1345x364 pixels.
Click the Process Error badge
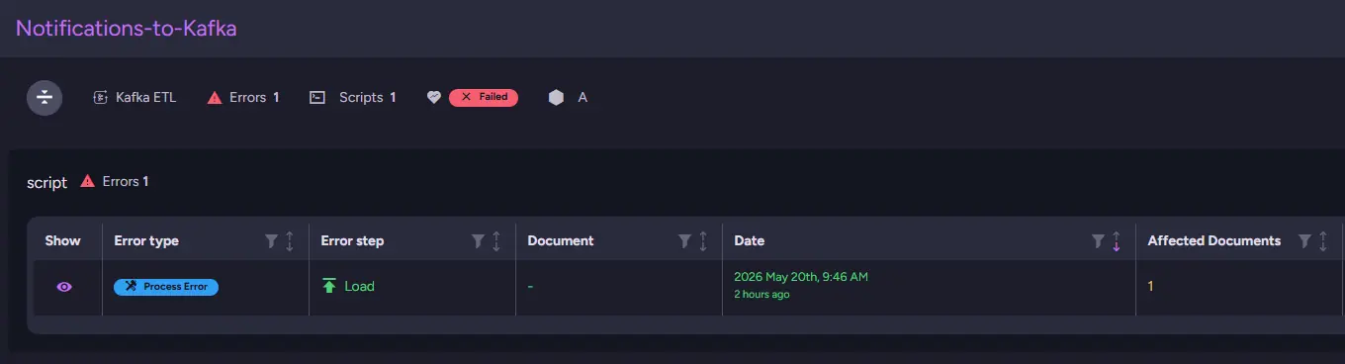166,287
